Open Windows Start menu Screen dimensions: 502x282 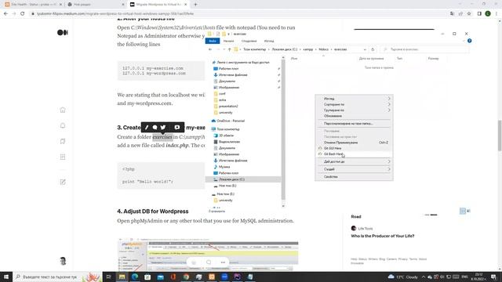pyautogui.click(x=6, y=277)
